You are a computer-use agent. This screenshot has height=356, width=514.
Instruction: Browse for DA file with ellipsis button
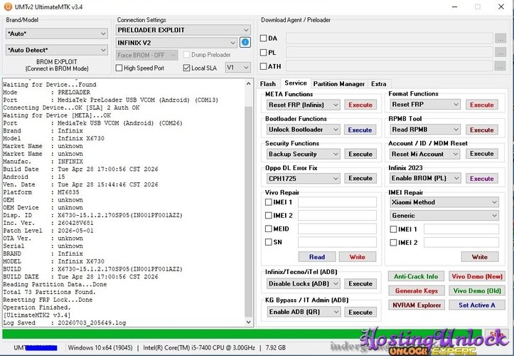tap(500, 38)
